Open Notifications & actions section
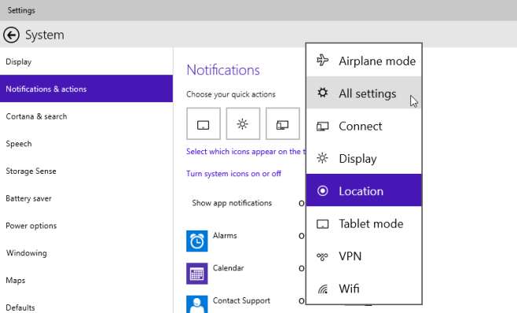The image size is (517, 313). click(x=86, y=89)
